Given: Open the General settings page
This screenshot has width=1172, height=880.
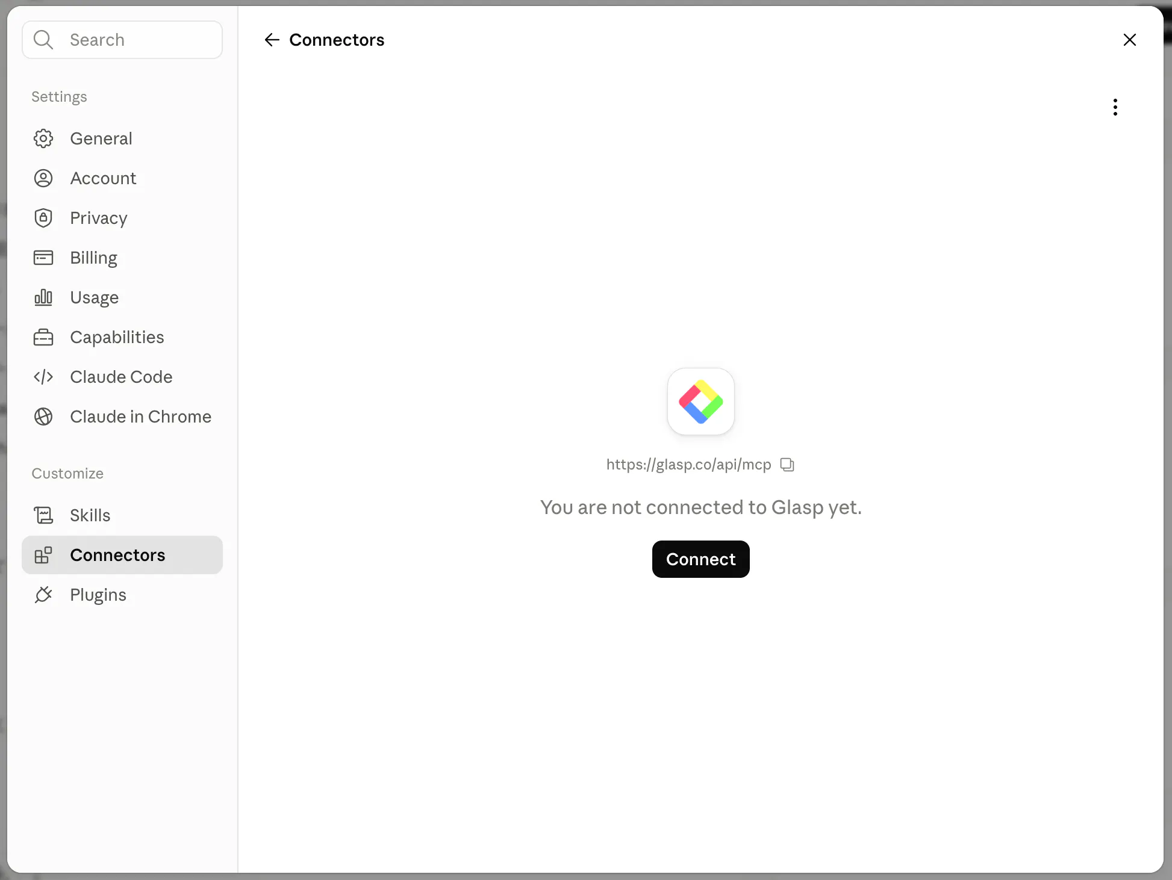Looking at the screenshot, I should (x=122, y=138).
